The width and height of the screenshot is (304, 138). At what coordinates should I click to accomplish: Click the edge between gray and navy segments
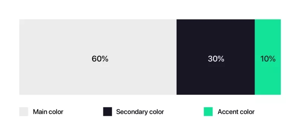coord(177,57)
